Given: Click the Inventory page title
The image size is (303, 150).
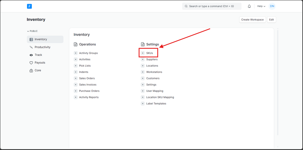Looking at the screenshot, I should pyautogui.click(x=36, y=20).
